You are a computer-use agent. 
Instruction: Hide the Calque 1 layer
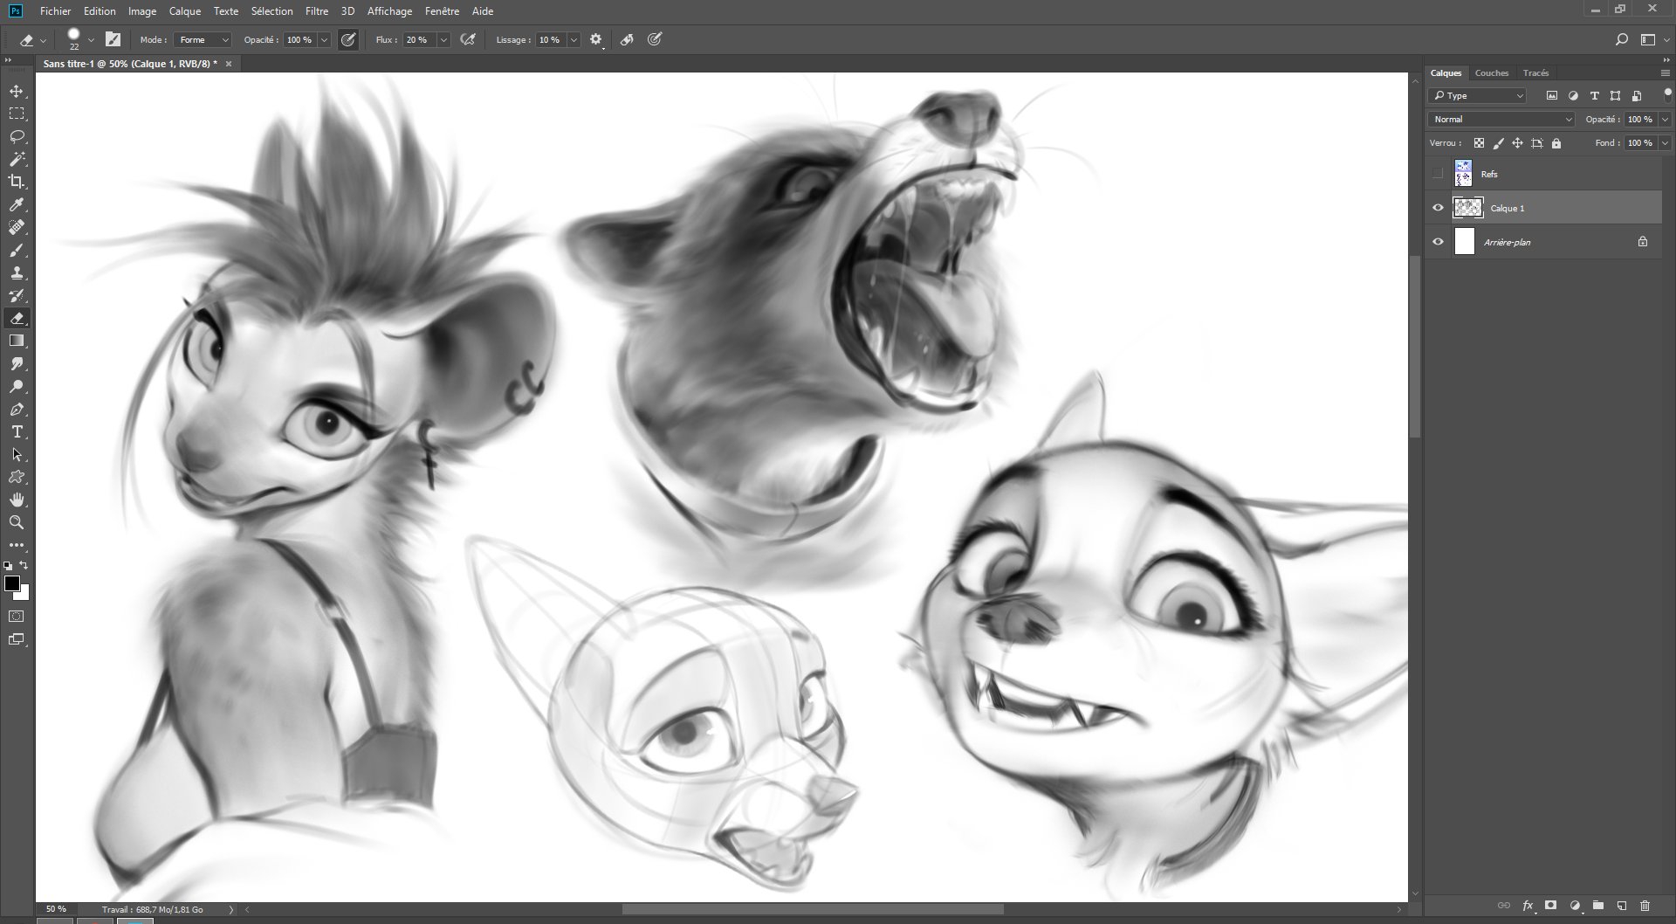coord(1438,208)
